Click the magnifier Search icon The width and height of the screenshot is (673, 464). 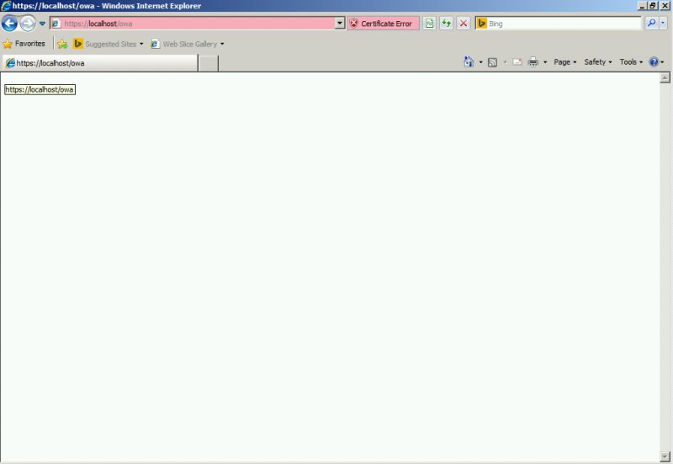click(651, 24)
